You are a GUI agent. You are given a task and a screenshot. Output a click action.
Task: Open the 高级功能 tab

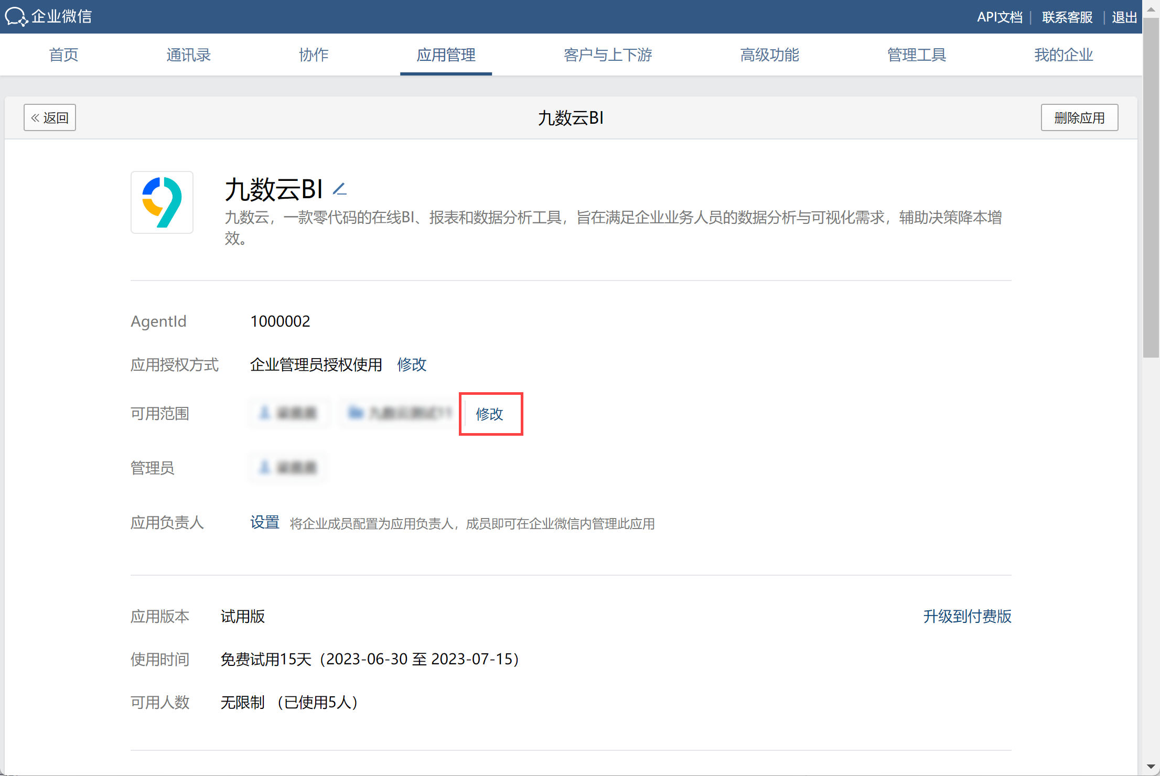769,55
